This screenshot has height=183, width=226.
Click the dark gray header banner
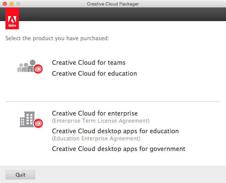click(x=122, y=14)
